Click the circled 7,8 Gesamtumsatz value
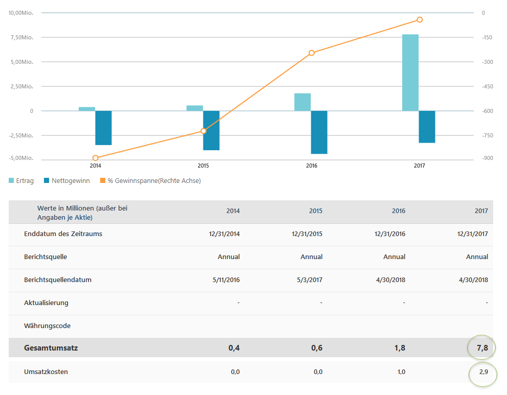 point(481,348)
